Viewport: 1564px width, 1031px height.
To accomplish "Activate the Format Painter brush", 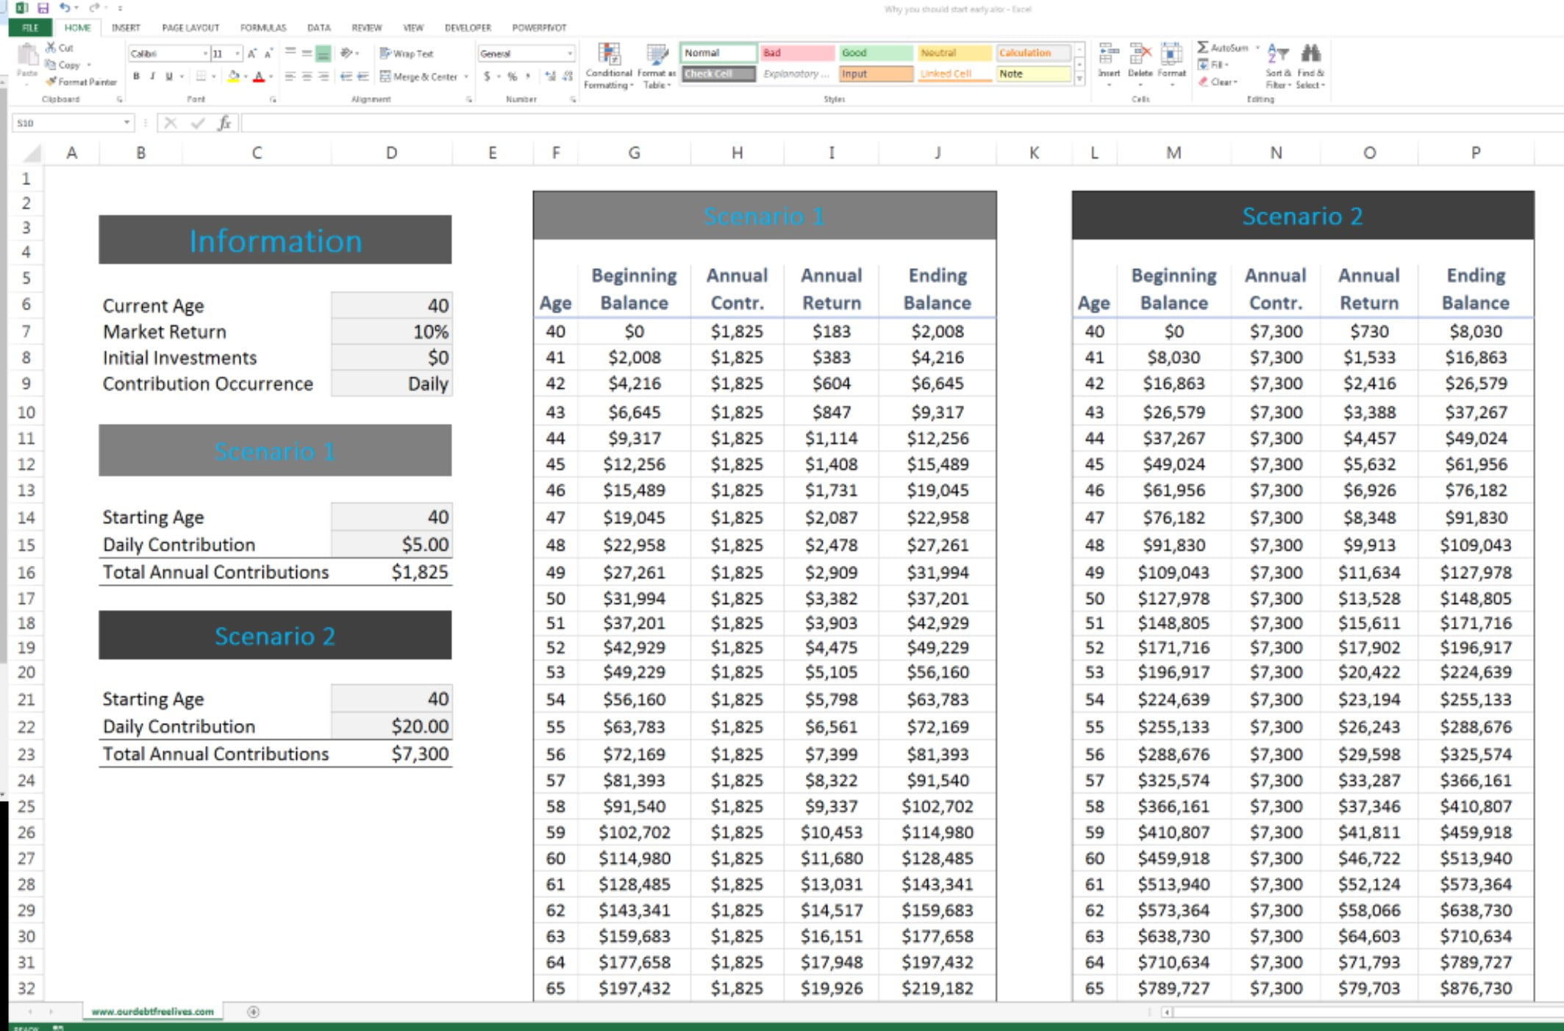I will coord(81,82).
